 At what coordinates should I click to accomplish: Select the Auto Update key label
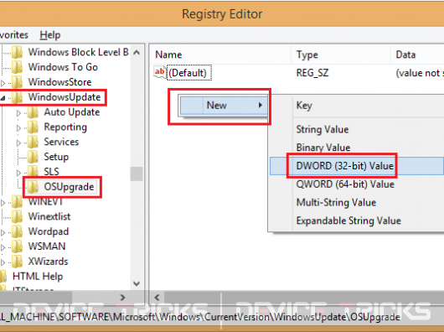pyautogui.click(x=72, y=112)
